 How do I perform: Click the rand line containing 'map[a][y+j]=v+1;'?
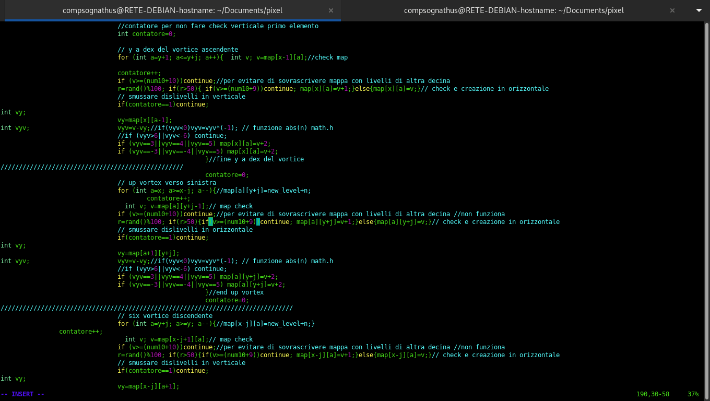tap(338, 222)
